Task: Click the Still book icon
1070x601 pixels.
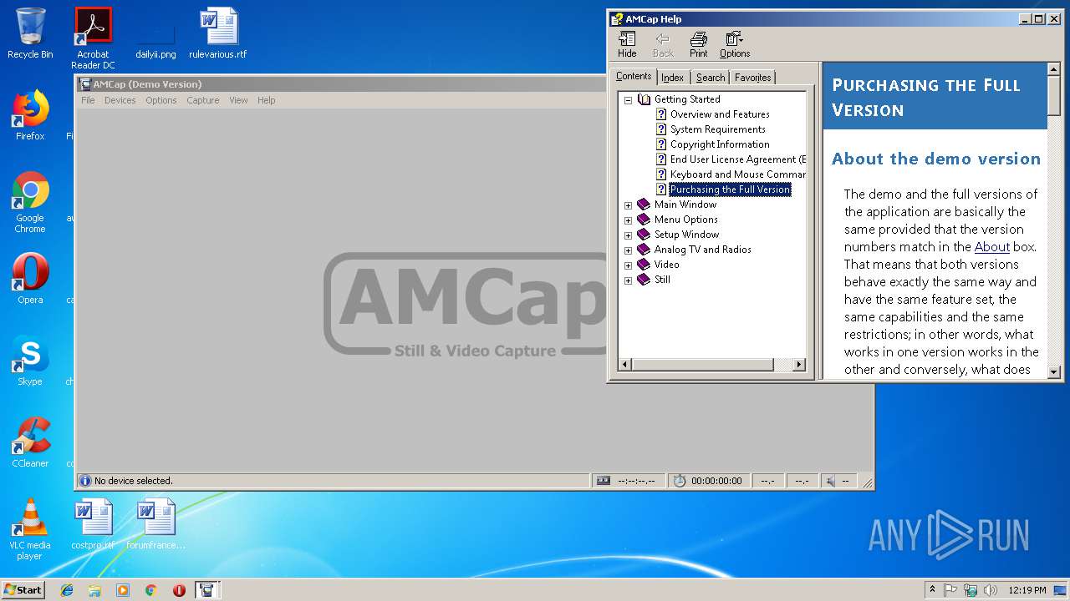Action: pyautogui.click(x=644, y=280)
